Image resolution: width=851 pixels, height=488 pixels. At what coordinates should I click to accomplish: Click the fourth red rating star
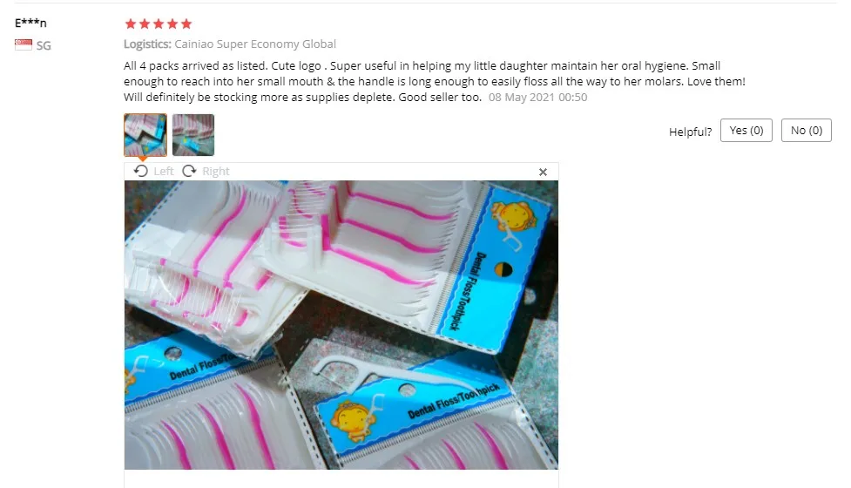click(x=172, y=24)
